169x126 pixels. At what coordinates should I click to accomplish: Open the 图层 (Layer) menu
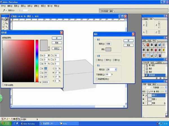23,6
